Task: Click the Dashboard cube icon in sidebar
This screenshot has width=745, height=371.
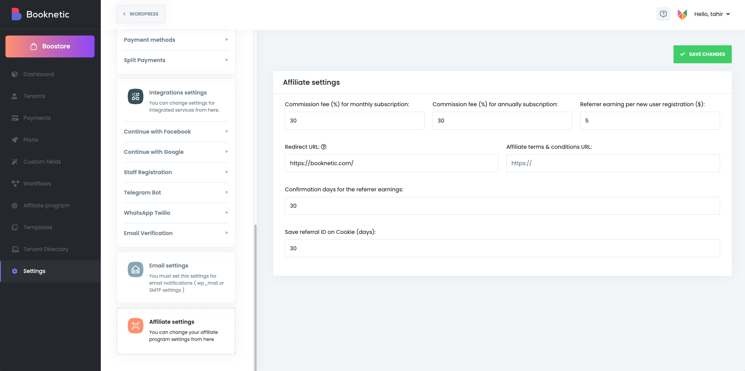Action: pyautogui.click(x=15, y=74)
